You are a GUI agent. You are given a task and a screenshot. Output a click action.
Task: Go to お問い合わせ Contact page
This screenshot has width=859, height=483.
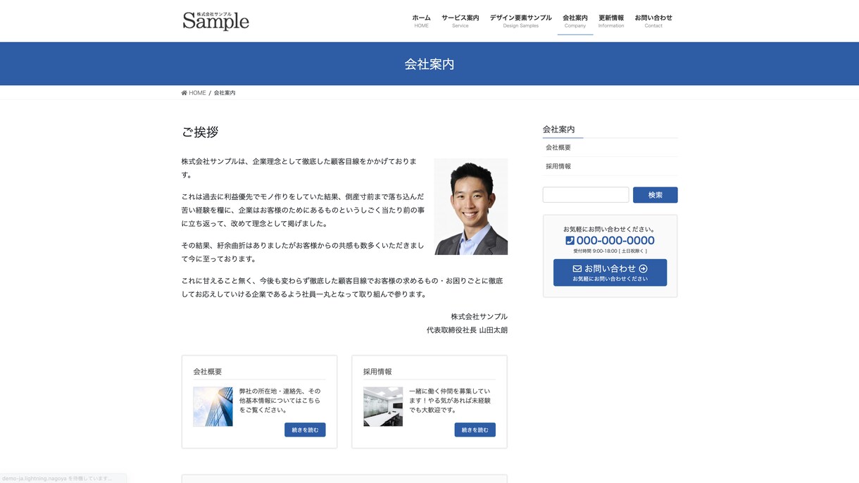point(653,21)
